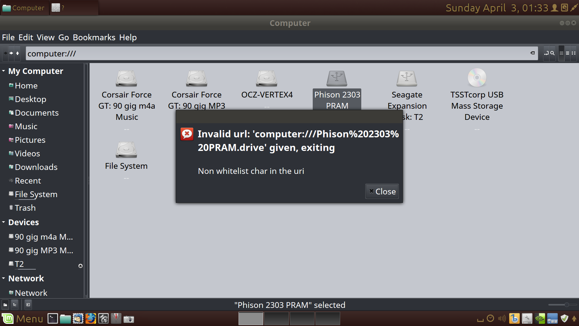Open Home in sidebar
The height and width of the screenshot is (326, 579).
(x=26, y=86)
